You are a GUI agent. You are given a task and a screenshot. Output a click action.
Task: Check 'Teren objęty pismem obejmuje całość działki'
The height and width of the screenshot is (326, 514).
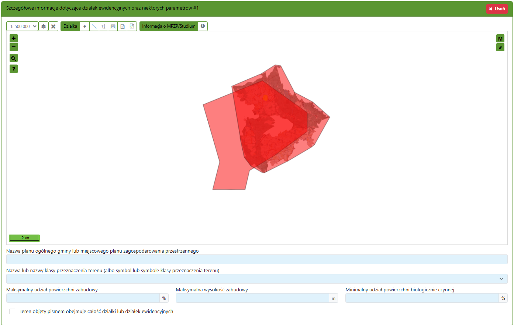click(x=12, y=311)
